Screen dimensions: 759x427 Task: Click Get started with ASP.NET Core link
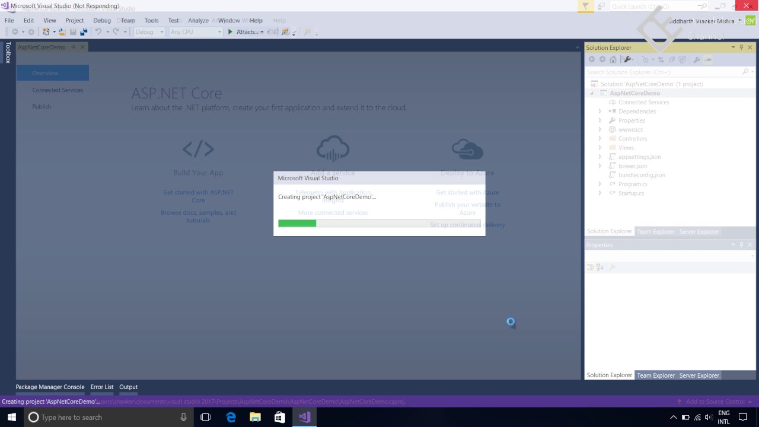[198, 196]
